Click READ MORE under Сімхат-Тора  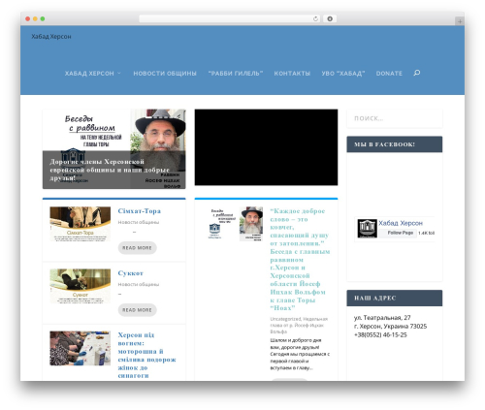[137, 248]
